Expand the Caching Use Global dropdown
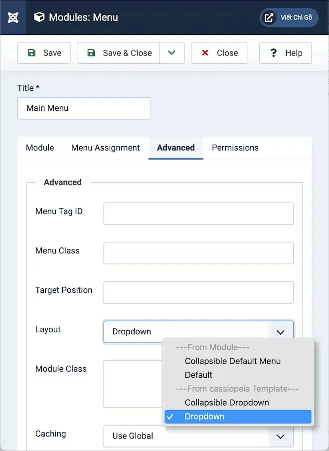 280,436
